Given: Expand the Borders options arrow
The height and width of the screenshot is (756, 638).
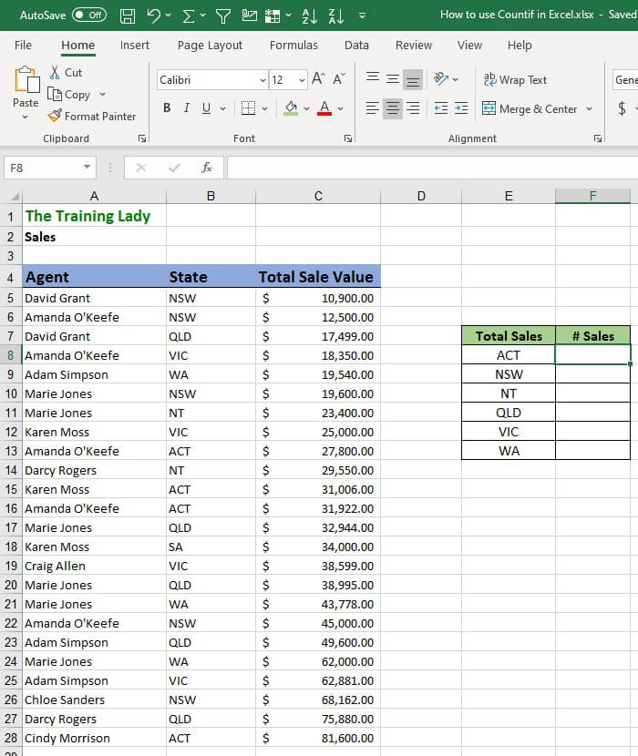Looking at the screenshot, I should [264, 108].
